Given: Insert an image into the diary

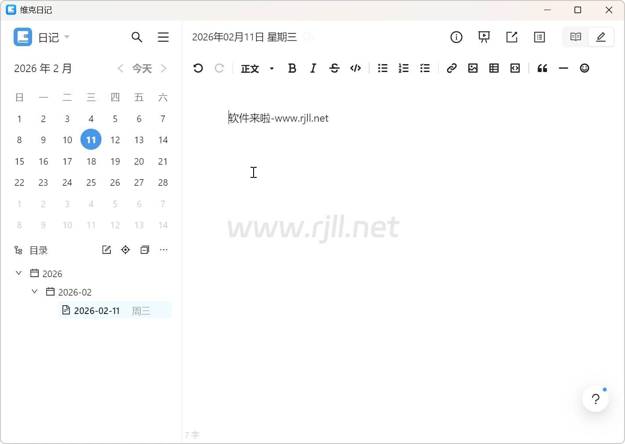Looking at the screenshot, I should 472,68.
